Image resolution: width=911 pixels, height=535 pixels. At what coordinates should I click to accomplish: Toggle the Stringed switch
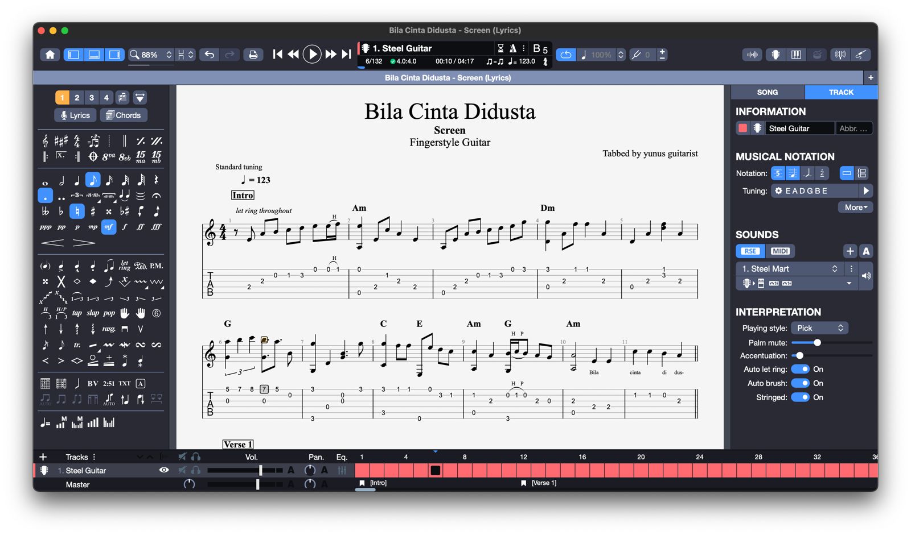tap(800, 397)
